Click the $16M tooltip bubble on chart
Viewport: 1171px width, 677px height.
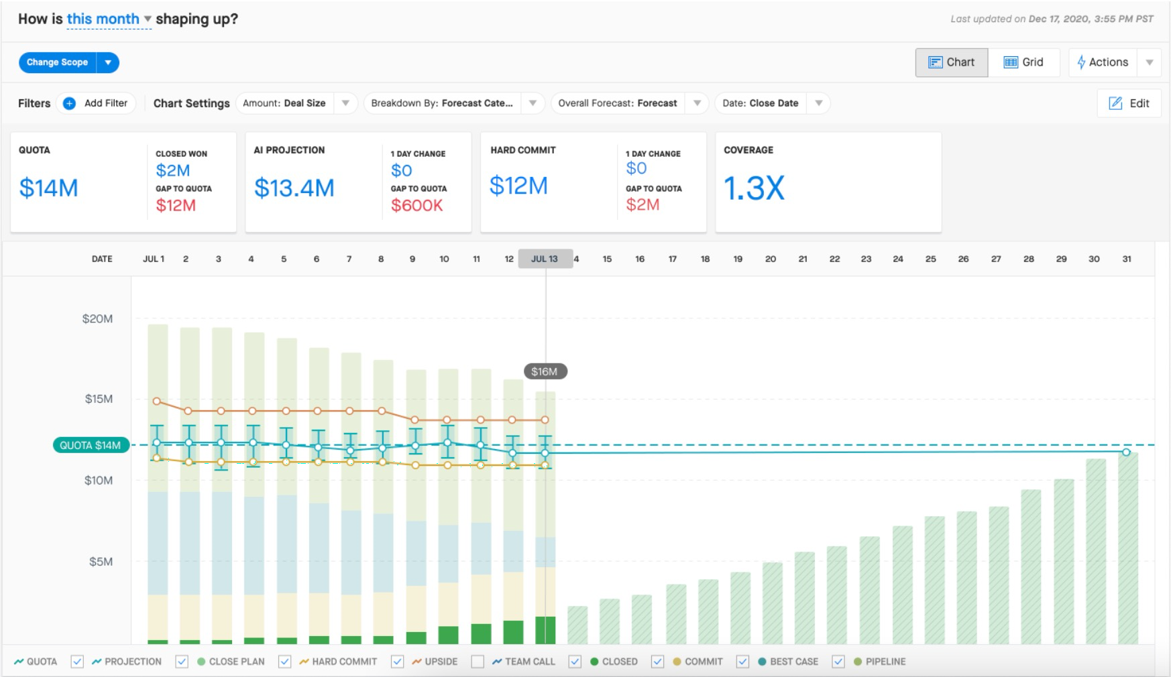tap(545, 371)
